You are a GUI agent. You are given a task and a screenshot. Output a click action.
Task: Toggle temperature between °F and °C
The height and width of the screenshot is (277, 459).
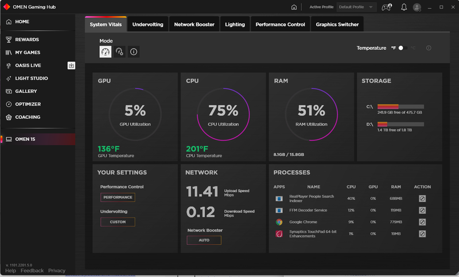click(403, 48)
